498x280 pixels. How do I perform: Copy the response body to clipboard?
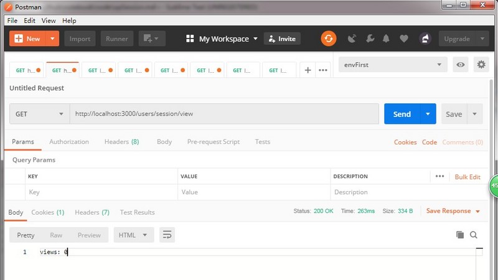tap(460, 235)
